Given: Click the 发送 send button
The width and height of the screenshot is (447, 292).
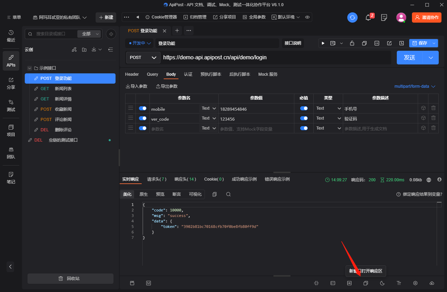Looking at the screenshot, I should click(x=410, y=57).
